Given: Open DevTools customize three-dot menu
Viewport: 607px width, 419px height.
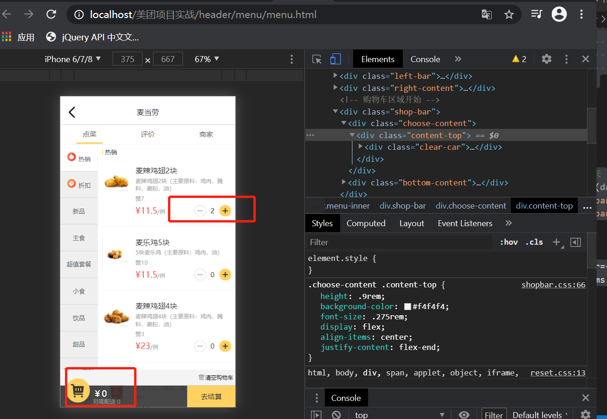Looking at the screenshot, I should pos(566,59).
